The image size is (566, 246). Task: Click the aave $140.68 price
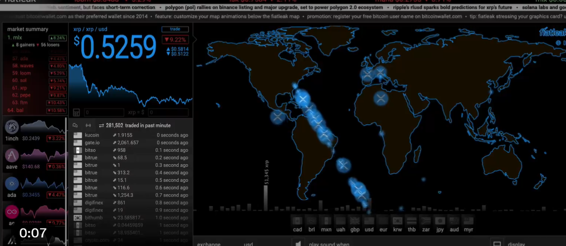click(31, 167)
